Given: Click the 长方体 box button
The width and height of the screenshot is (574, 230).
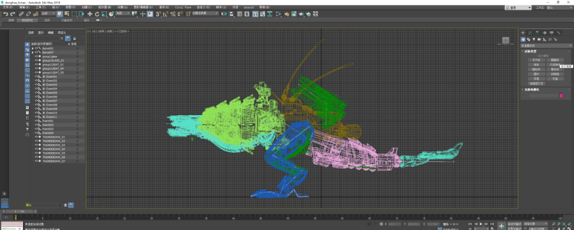Looking at the screenshot, I should coord(536,60).
